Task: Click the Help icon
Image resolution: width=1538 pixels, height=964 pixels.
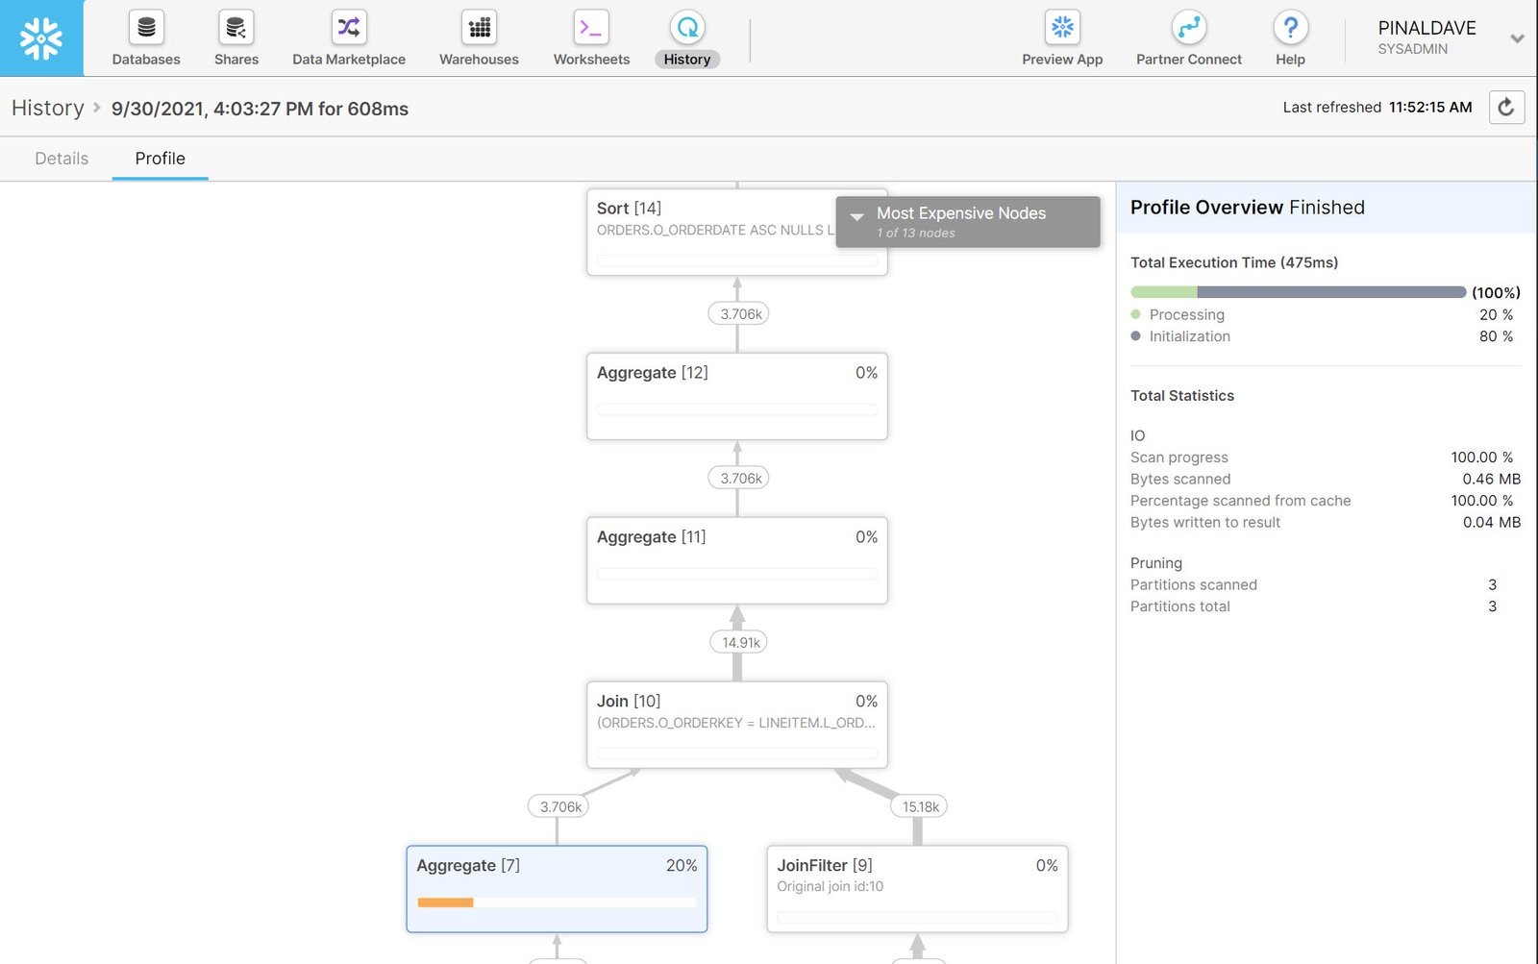Action: pos(1289,37)
